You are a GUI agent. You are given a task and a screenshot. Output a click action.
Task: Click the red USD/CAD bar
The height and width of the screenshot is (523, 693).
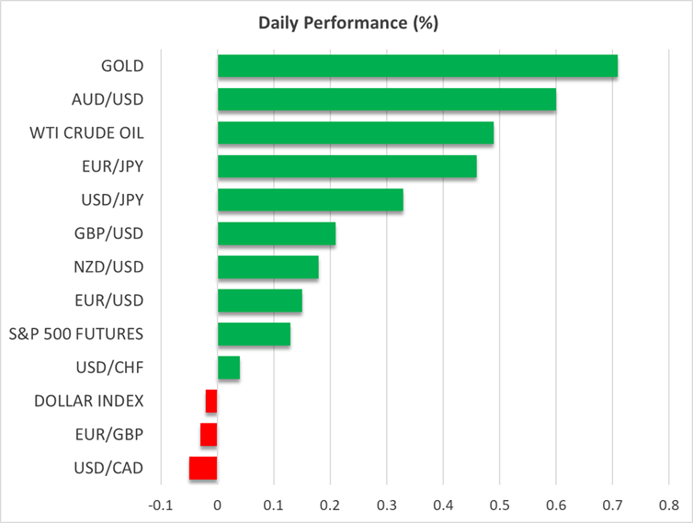tap(203, 469)
